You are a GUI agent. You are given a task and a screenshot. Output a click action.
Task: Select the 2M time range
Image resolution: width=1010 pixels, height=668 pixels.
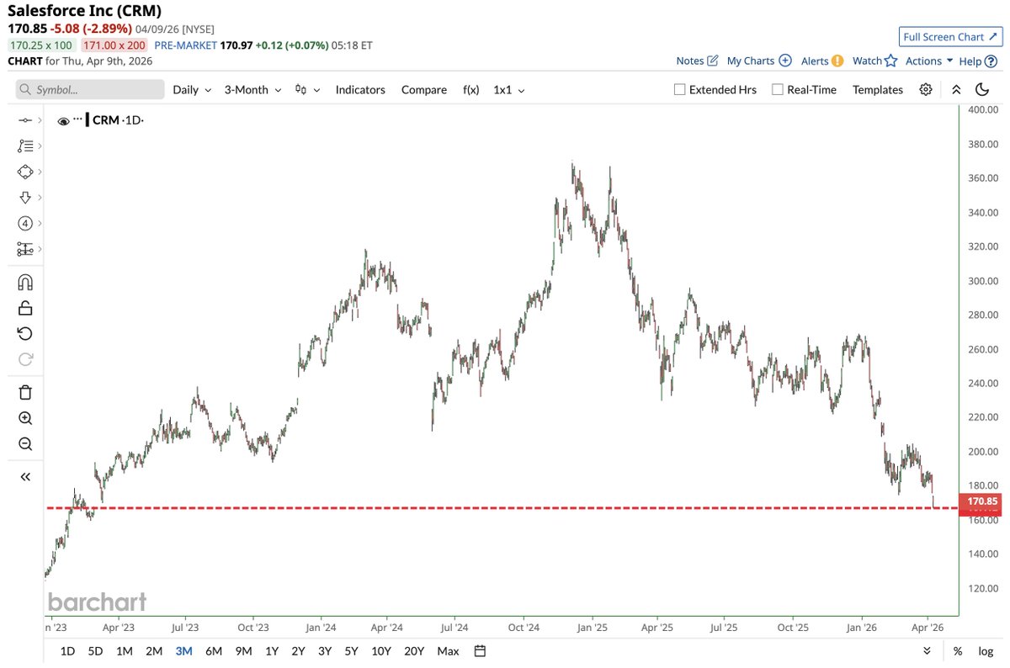click(x=154, y=650)
